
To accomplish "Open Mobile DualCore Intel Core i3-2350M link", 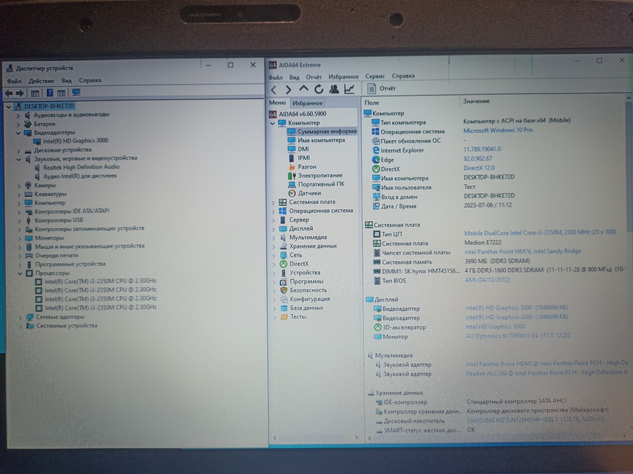I will tap(540, 233).
